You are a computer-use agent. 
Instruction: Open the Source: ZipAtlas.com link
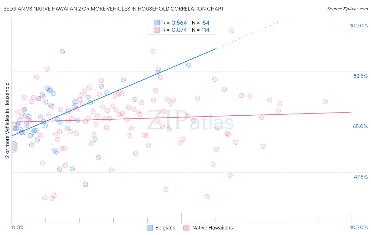tap(348, 9)
